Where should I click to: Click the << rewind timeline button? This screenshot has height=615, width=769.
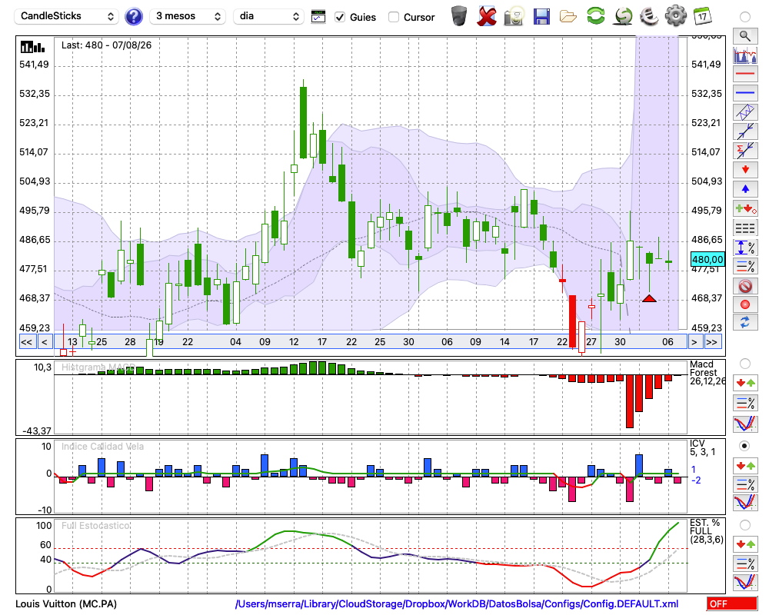tap(26, 342)
